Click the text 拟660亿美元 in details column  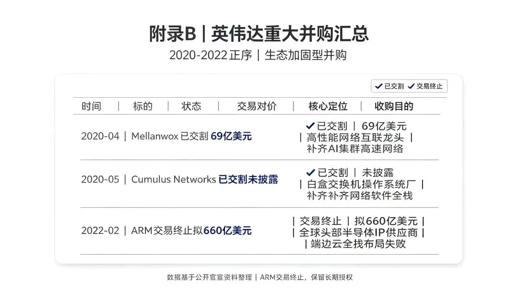386,221
